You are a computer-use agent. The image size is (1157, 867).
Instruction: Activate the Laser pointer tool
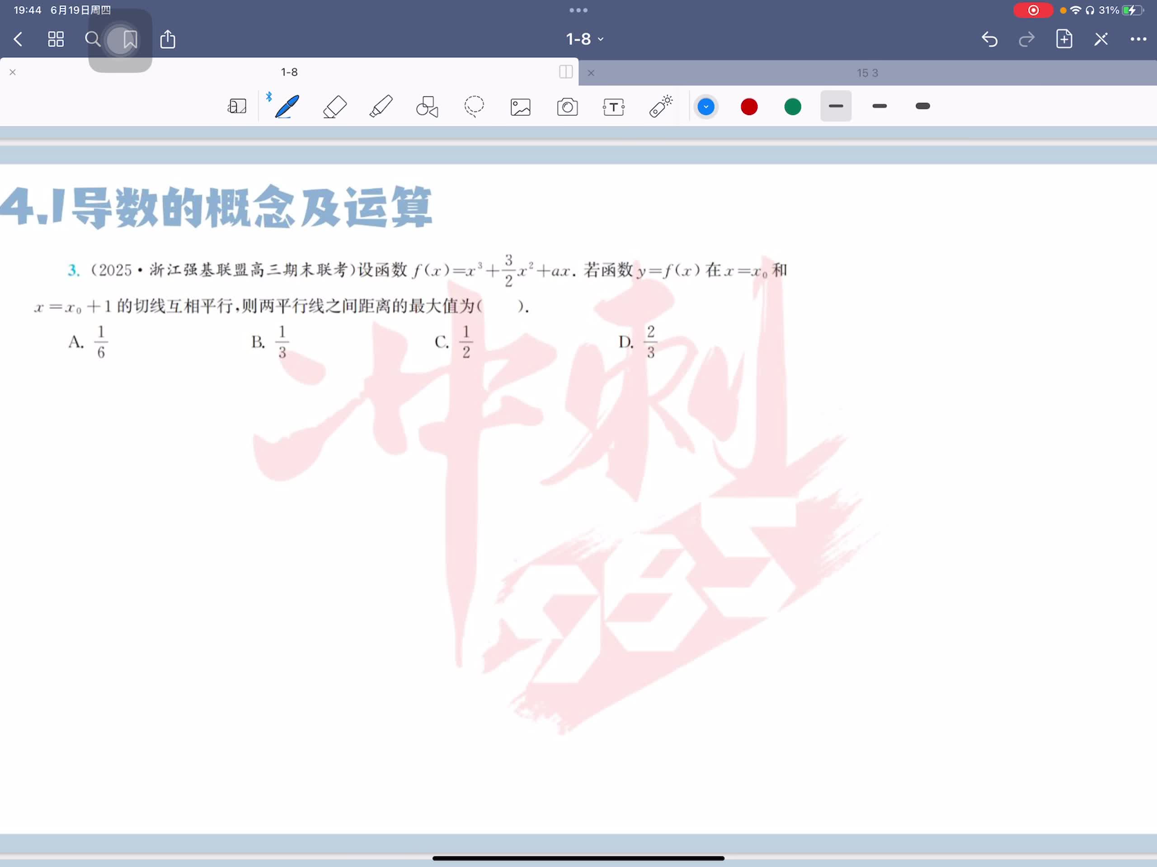(x=661, y=106)
